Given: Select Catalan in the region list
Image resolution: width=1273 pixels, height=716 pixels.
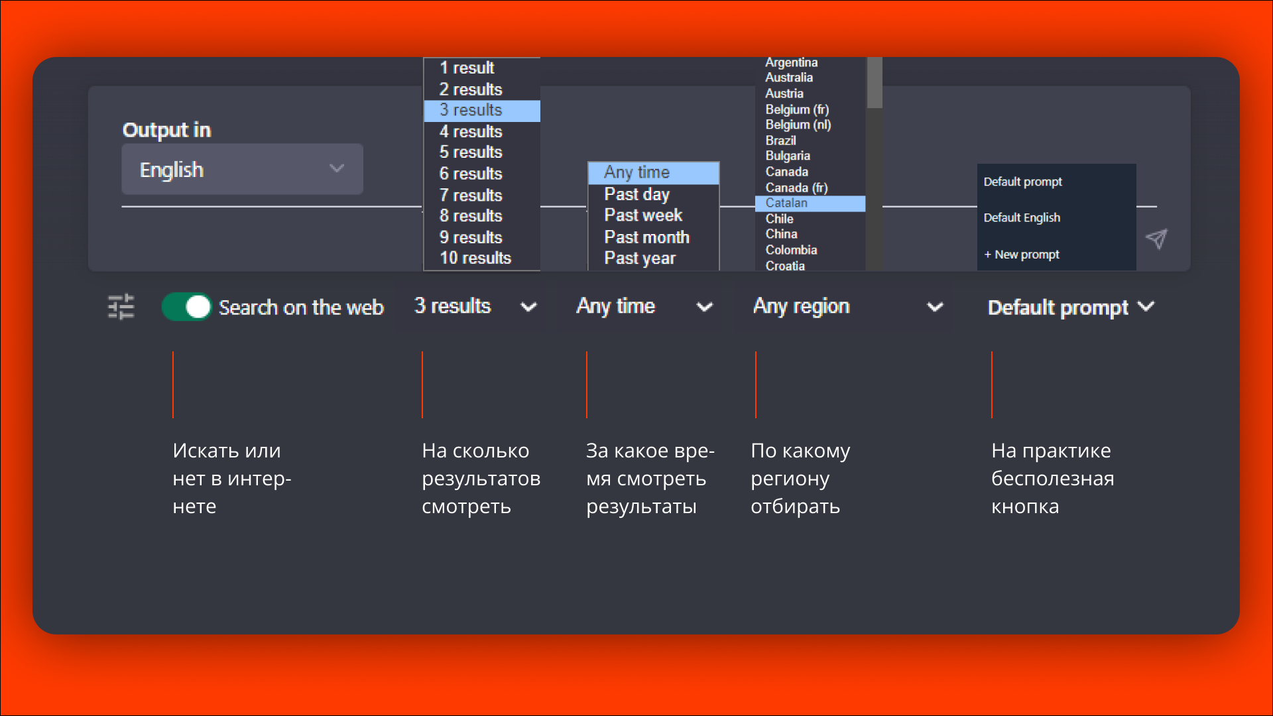Looking at the screenshot, I should click(x=786, y=203).
